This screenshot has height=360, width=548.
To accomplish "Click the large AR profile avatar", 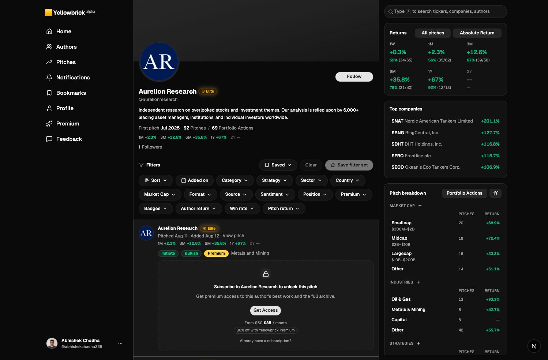I will pyautogui.click(x=159, y=62).
